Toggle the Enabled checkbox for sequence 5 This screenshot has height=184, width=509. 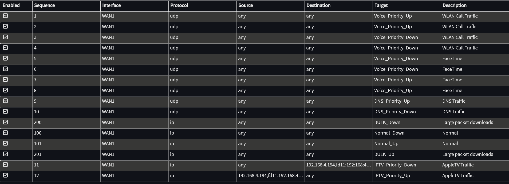click(6, 58)
